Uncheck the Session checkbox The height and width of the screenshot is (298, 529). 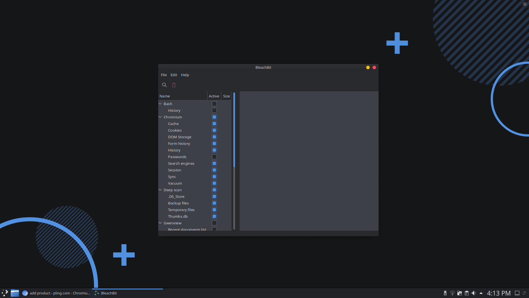tap(214, 170)
